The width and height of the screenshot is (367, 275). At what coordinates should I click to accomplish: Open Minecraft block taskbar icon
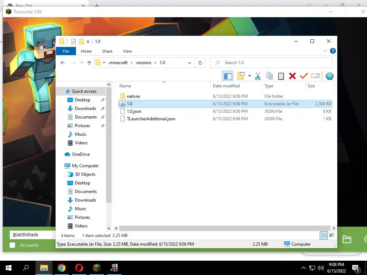point(97,268)
